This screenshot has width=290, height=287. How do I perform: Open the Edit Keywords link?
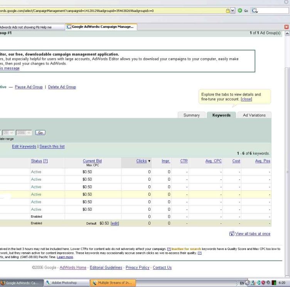point(24,146)
